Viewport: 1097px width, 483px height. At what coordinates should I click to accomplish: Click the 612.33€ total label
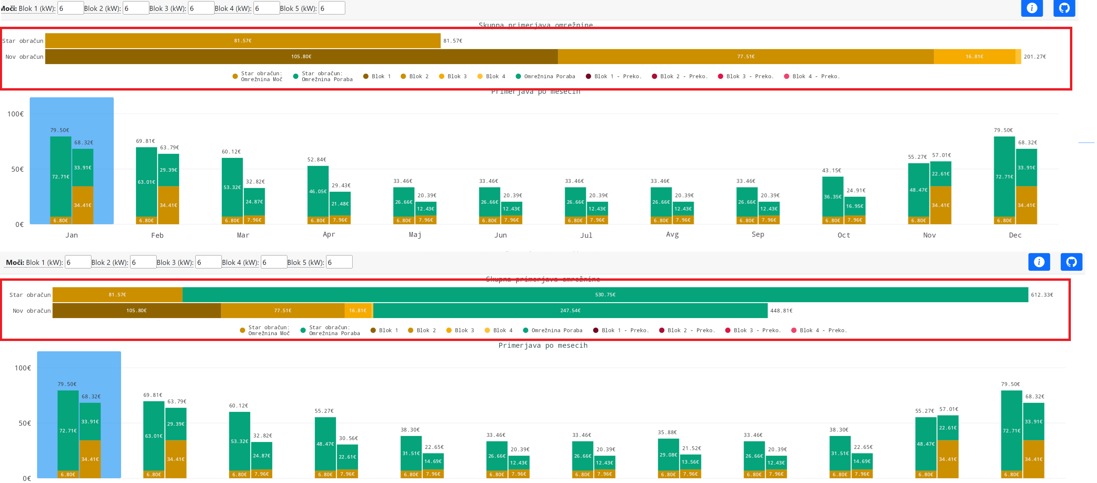click(x=1042, y=295)
